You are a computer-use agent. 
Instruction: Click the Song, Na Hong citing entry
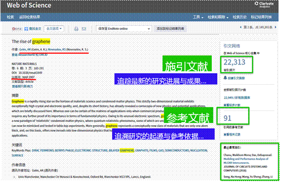pyautogui.click(x=248, y=177)
